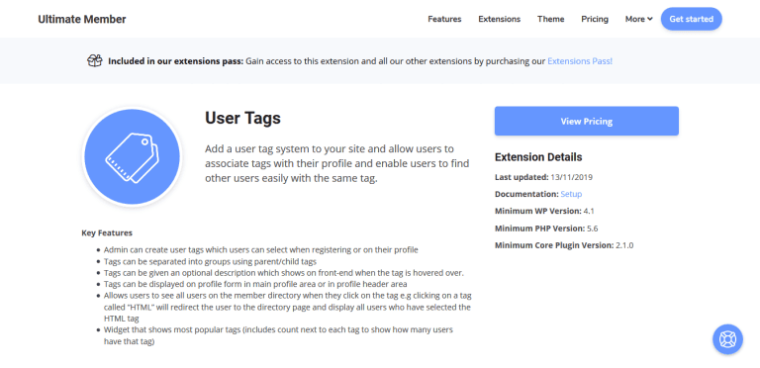Click the Minimum Core Plugin Version entry
The height and width of the screenshot is (368, 760).
[x=564, y=245]
